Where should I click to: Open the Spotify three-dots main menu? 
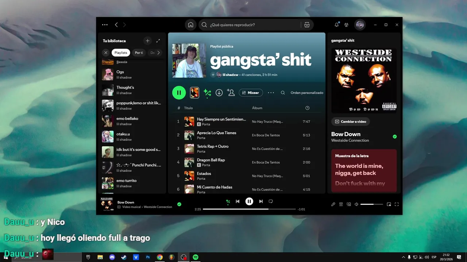coord(105,25)
